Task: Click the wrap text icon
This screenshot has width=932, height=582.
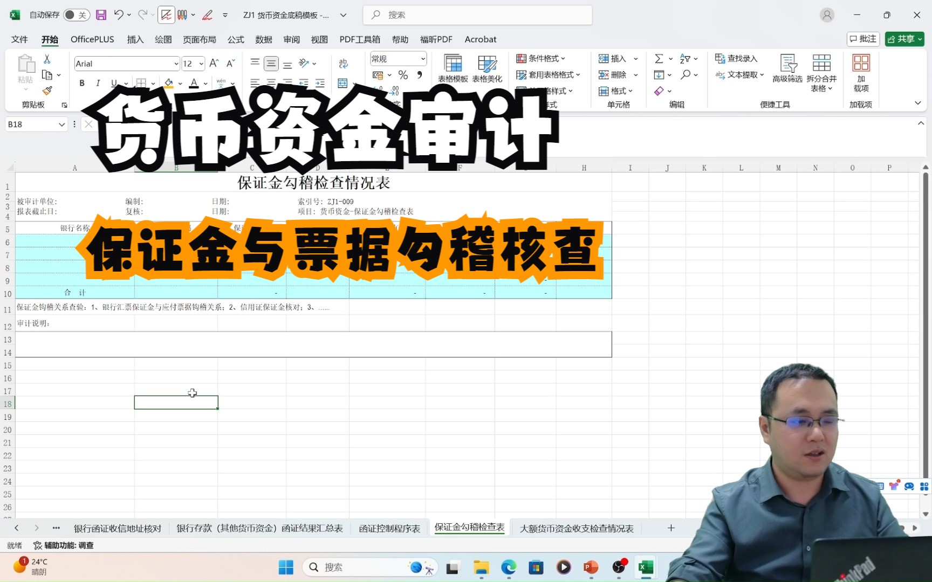Action: (x=343, y=64)
